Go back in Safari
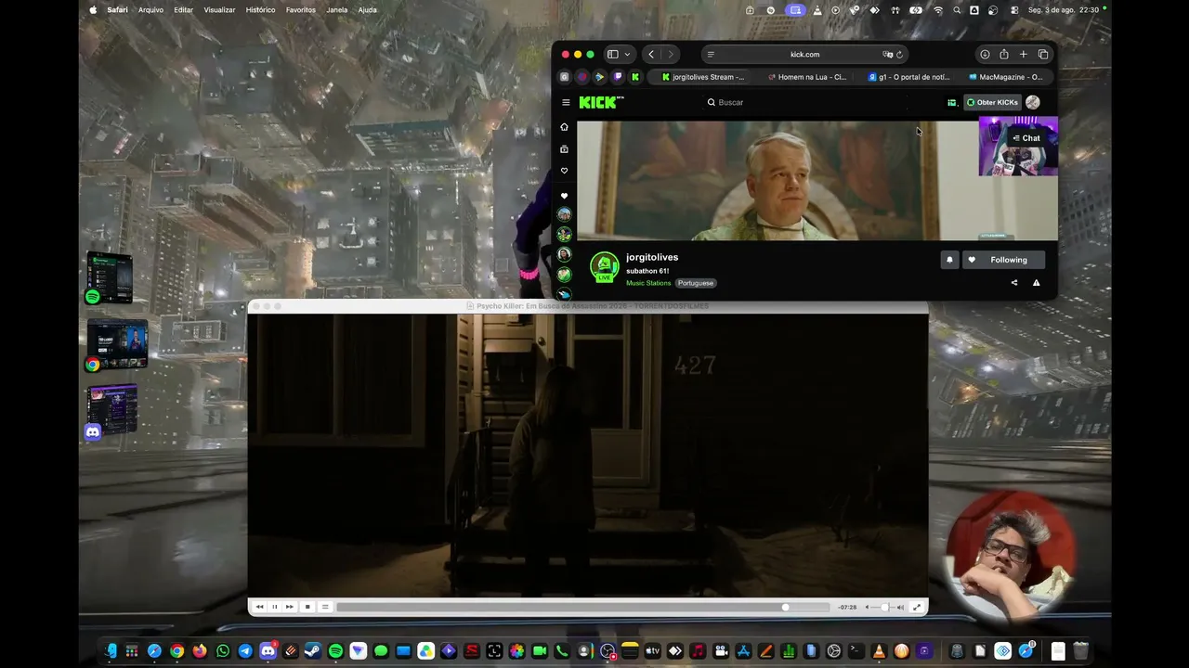 [651, 55]
